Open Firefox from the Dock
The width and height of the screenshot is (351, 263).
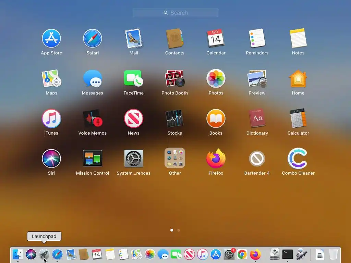click(x=255, y=254)
